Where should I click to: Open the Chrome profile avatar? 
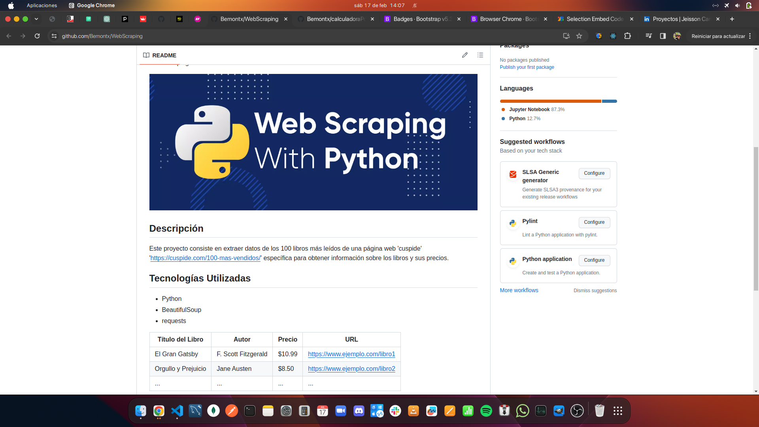coord(677,36)
